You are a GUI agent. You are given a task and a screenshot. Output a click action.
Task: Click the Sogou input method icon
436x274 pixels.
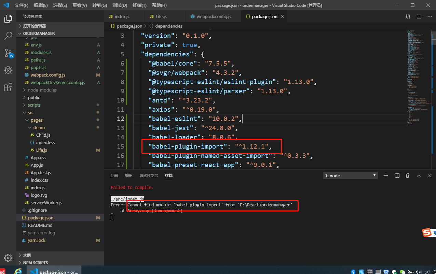427,233
